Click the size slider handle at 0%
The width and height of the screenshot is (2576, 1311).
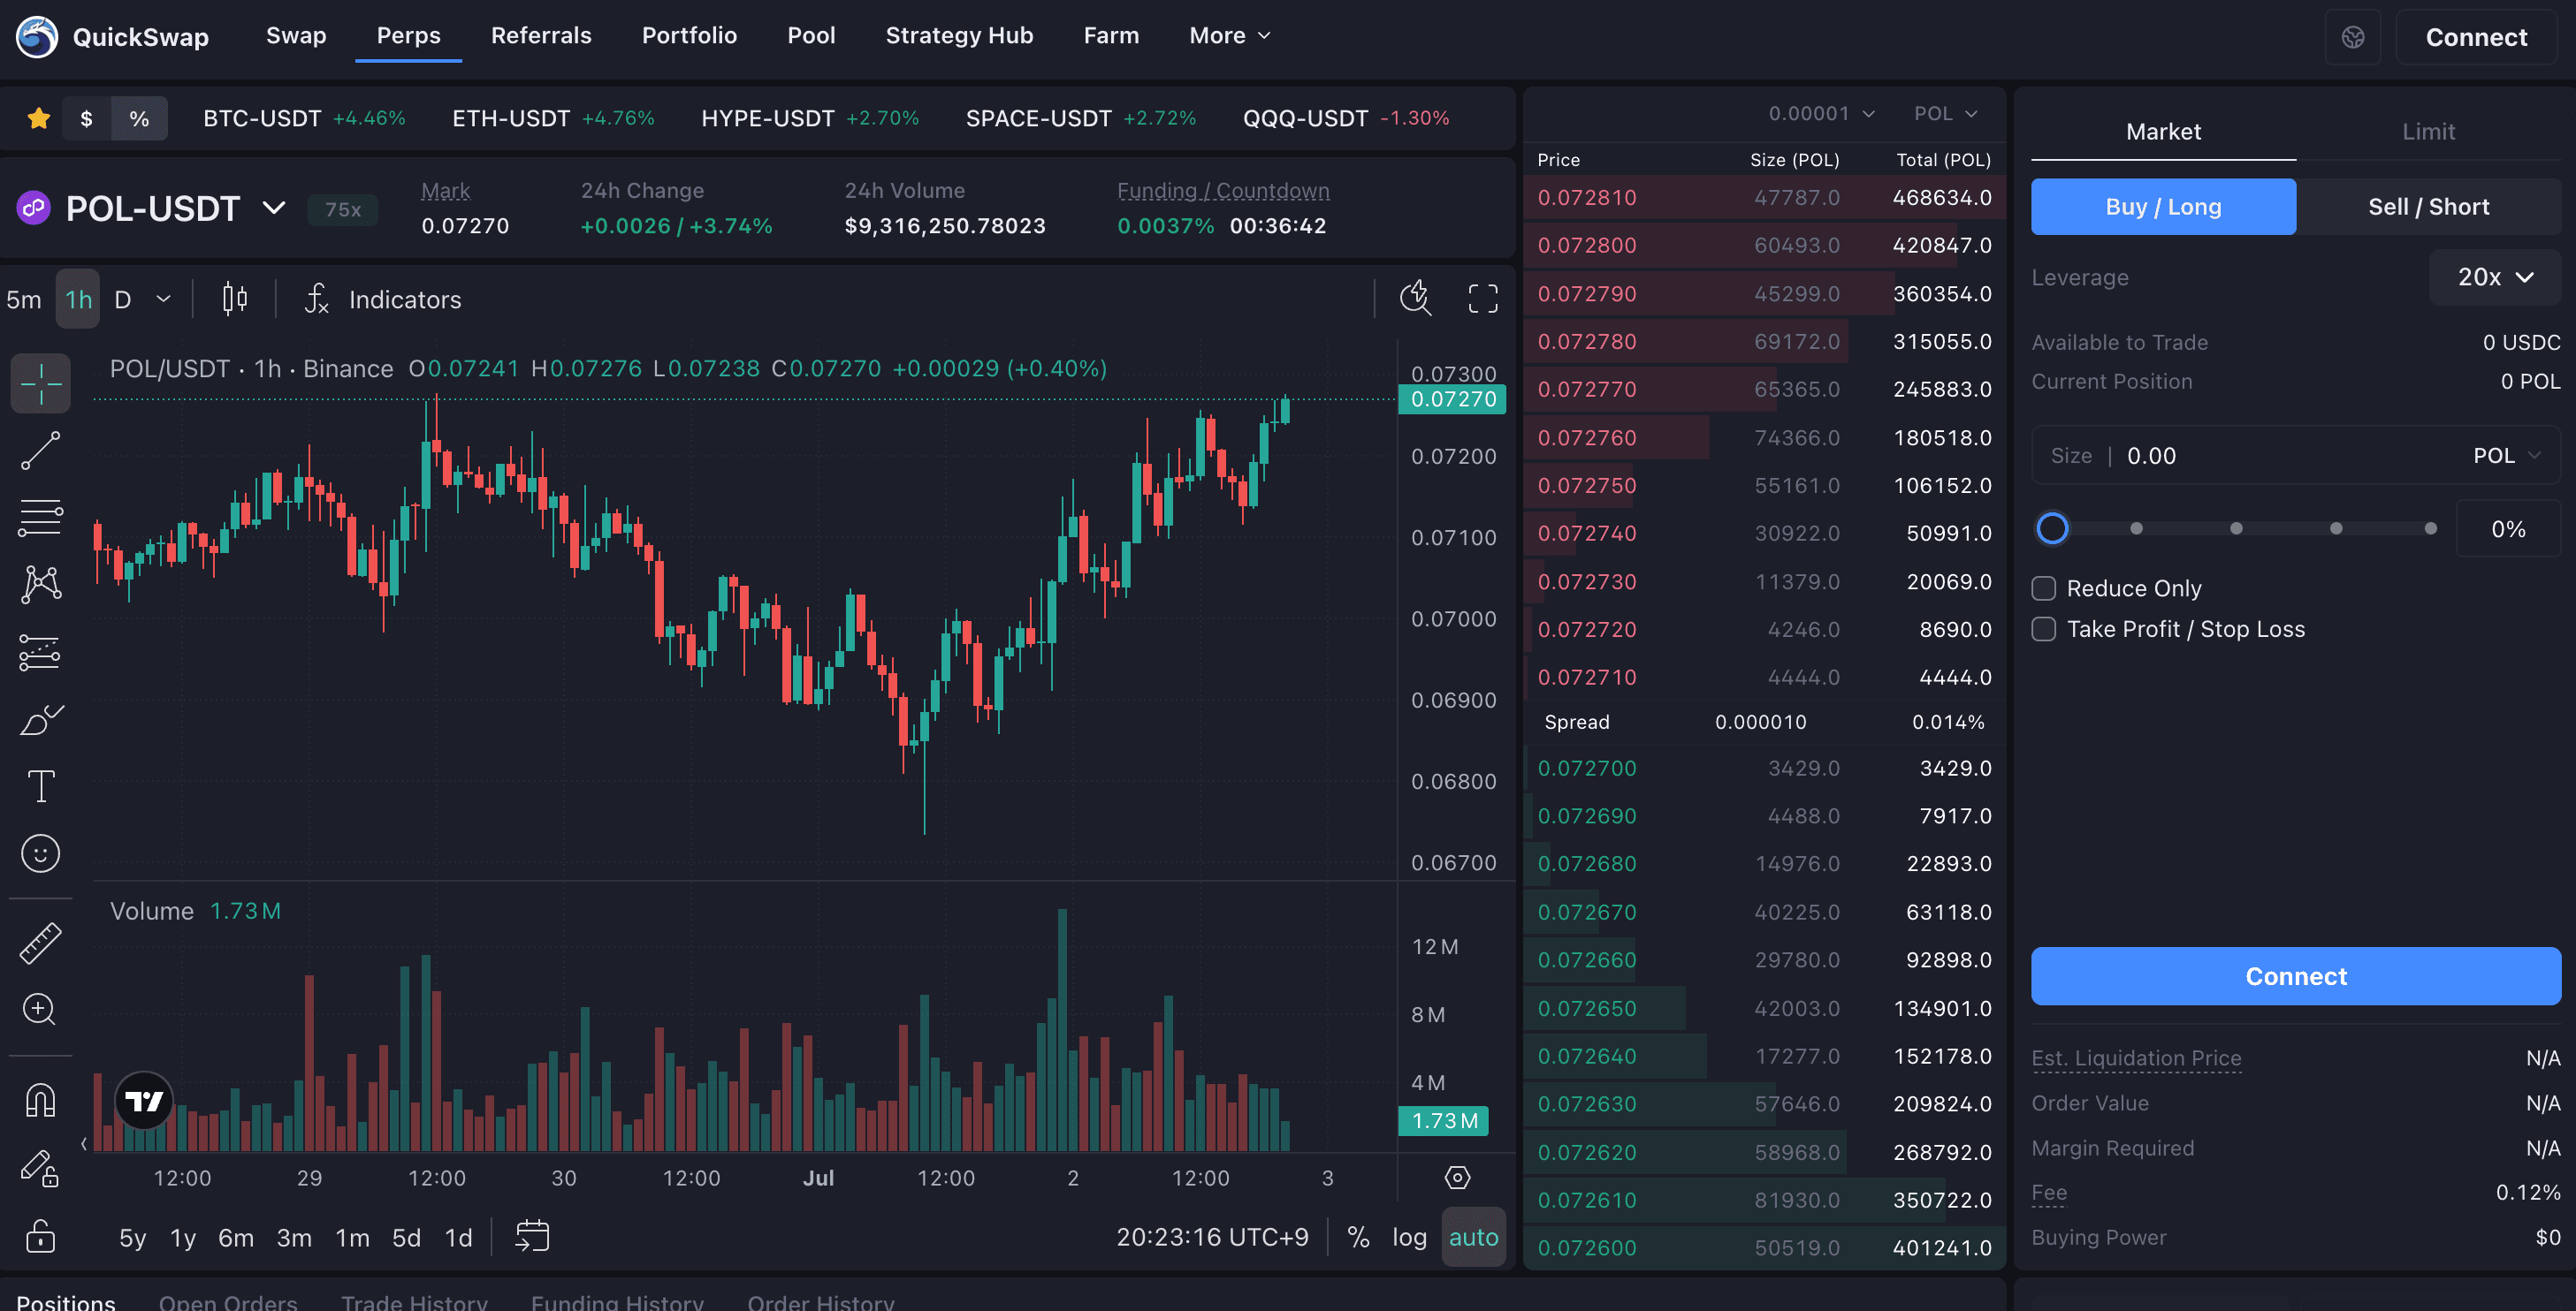[x=2052, y=528]
